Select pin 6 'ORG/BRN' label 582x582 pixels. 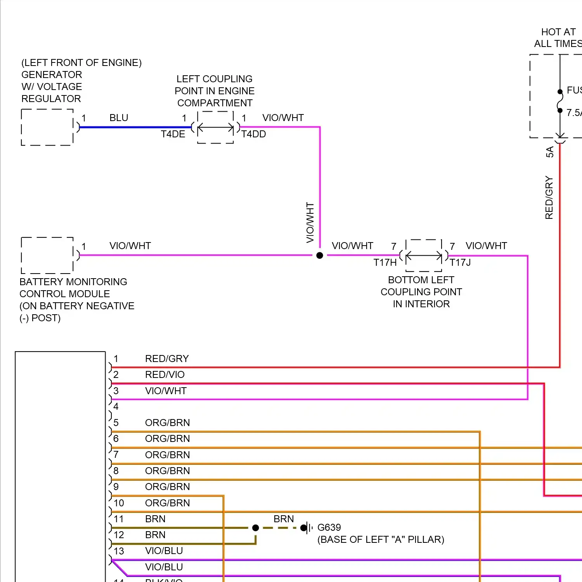(168, 438)
